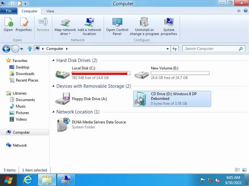Screen dimensions: 249x186
Task: Select Floppy Disk Drive (A:) icon
Action: (x=63, y=98)
